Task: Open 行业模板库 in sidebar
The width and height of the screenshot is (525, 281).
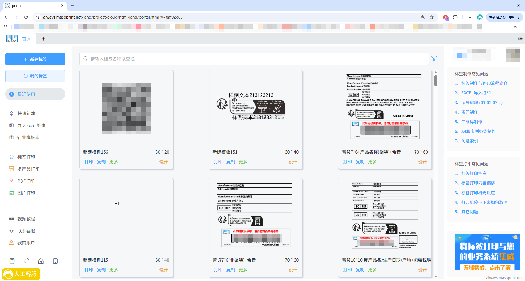Action: click(28, 137)
